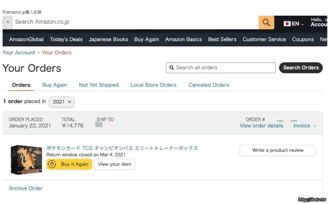
Task: Go to Your Account breadcrumb link
Action: pyautogui.click(x=19, y=53)
